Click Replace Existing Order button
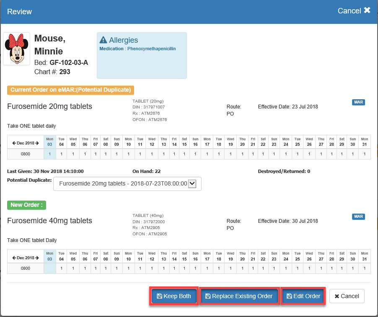This screenshot has height=317, width=378. tap(238, 296)
